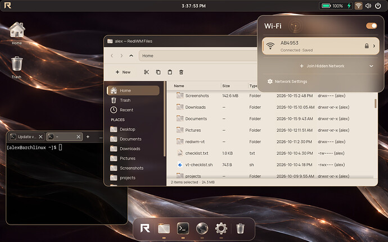Open Pictures in Places sidebar
This screenshot has width=388, height=242.
tap(133, 158)
